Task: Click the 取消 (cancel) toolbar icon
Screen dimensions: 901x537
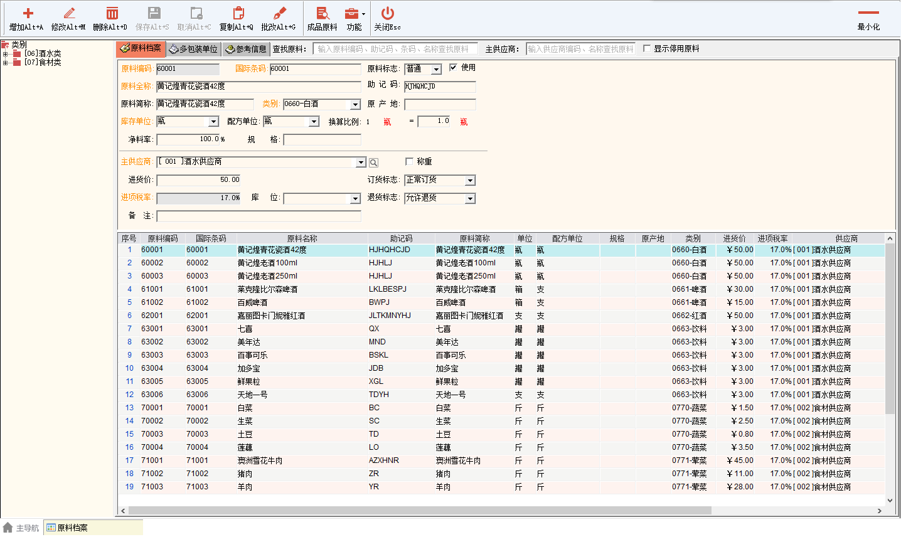Action: [x=196, y=13]
